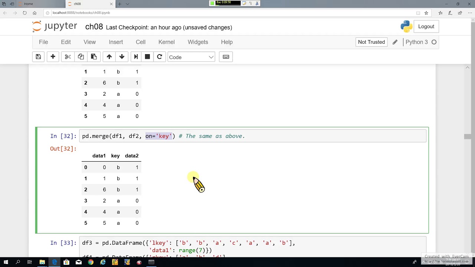This screenshot has height=267, width=475.
Task: Open File Explorer from taskbar
Action: click(42, 262)
